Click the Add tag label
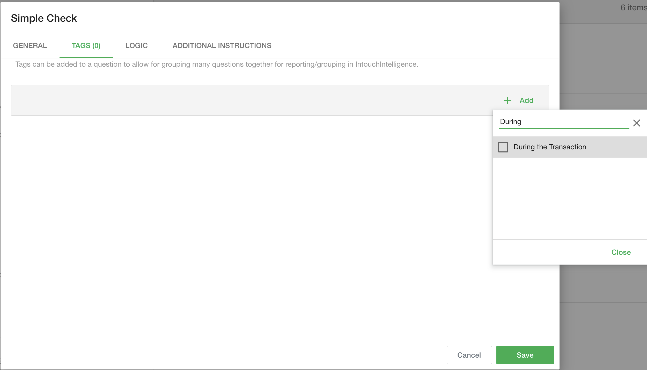647x370 pixels. [526, 100]
